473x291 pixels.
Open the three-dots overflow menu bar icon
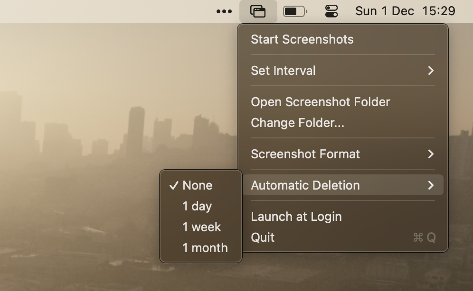(x=224, y=11)
